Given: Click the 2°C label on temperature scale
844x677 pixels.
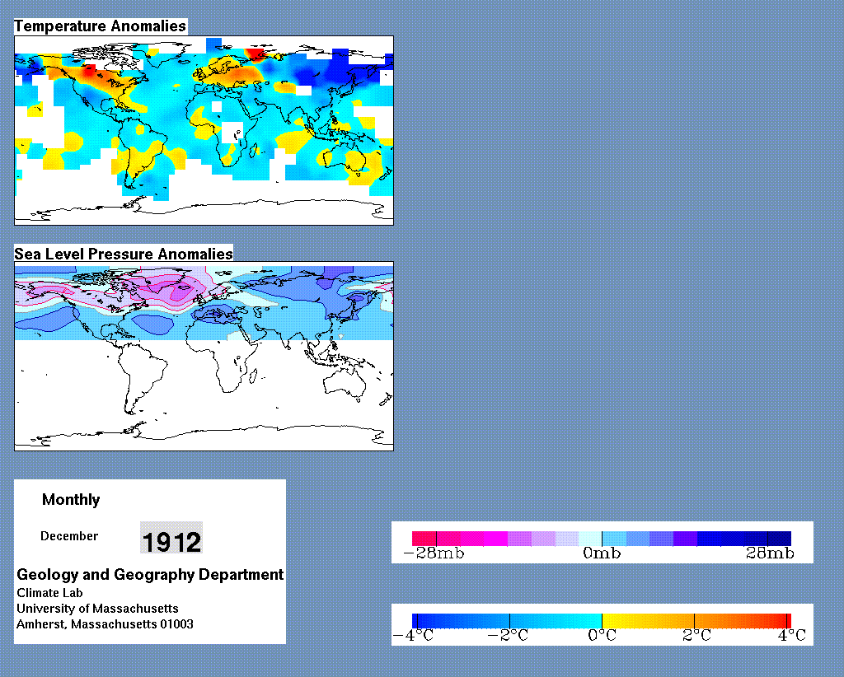Looking at the screenshot, I should pos(696,636).
